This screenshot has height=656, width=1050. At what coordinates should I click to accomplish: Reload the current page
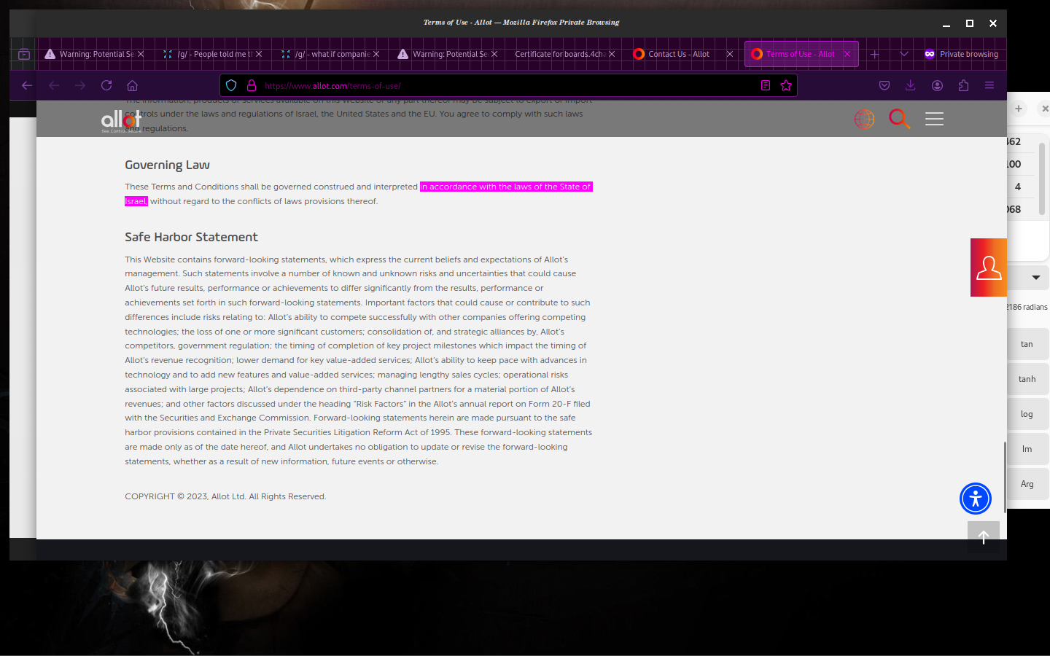[x=106, y=85]
